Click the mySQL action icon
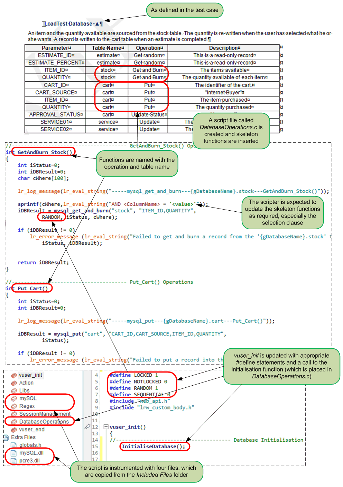The height and width of the screenshot is (487, 343). tap(14, 398)
